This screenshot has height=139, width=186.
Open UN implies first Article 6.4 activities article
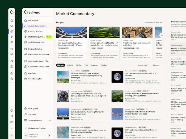[136, 114]
